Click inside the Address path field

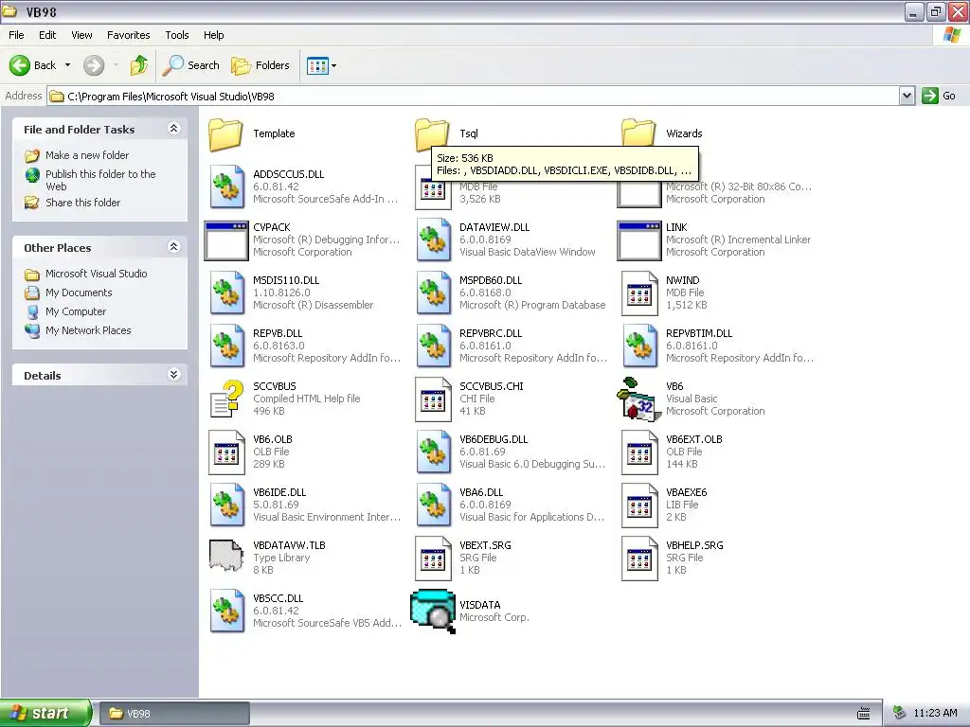[474, 96]
